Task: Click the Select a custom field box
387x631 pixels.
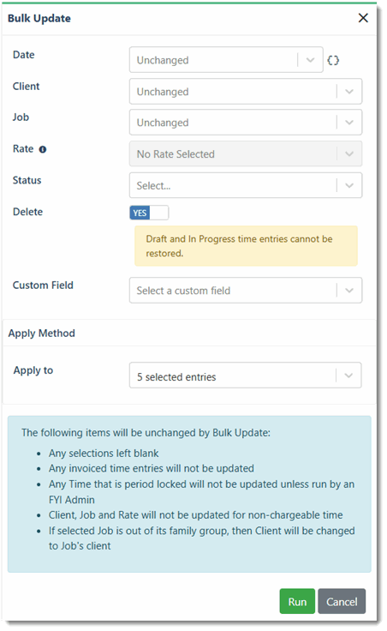Action: [x=246, y=290]
